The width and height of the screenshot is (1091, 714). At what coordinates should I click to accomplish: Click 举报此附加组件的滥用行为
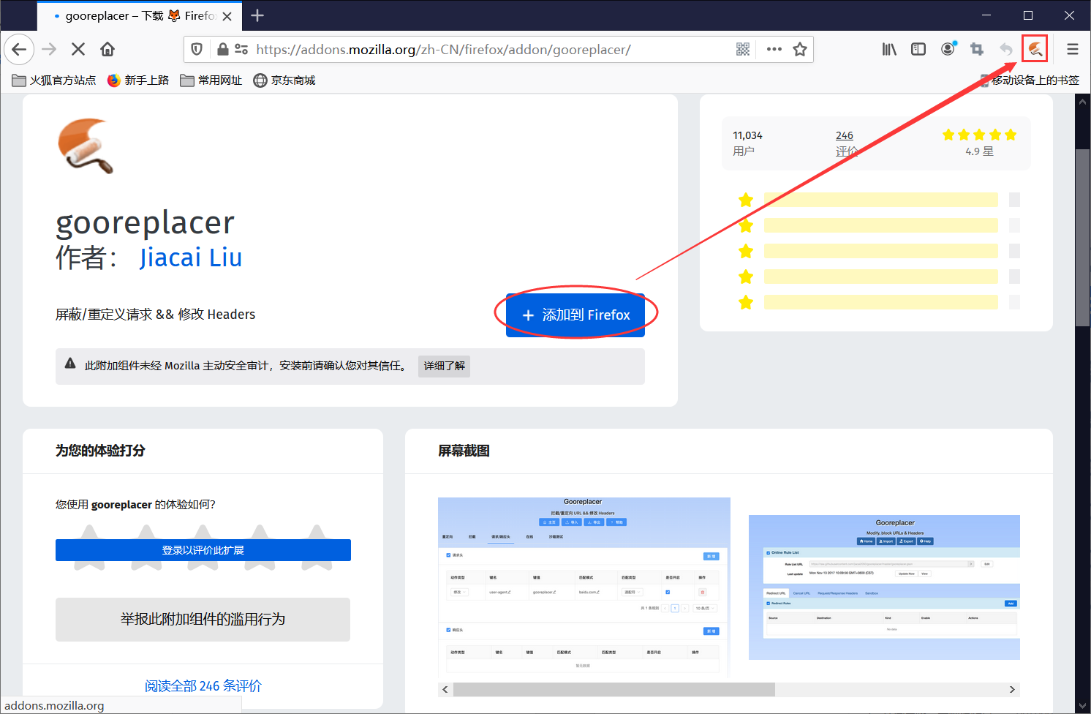(203, 620)
